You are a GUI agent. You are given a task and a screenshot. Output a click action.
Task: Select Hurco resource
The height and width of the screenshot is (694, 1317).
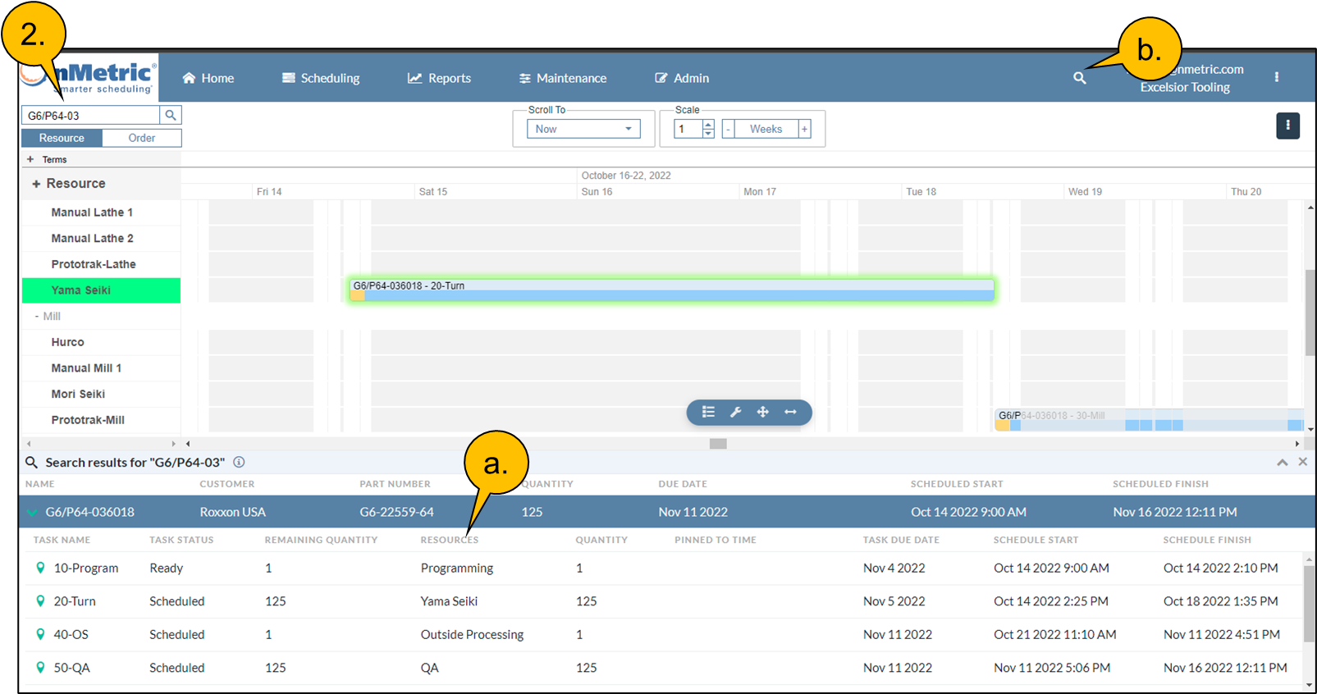(67, 342)
